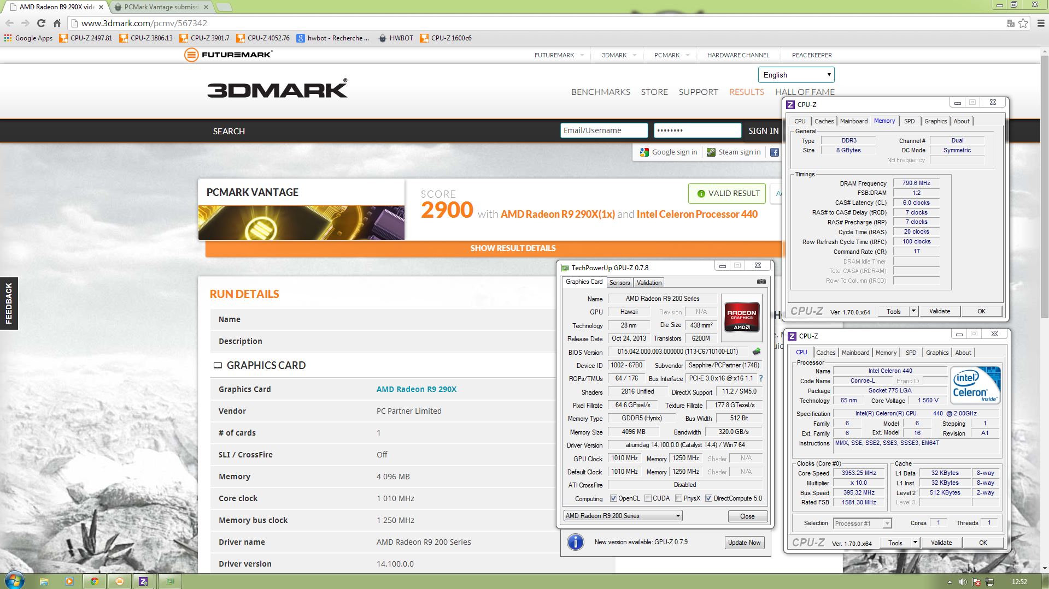Click the browser back arrow

point(9,23)
